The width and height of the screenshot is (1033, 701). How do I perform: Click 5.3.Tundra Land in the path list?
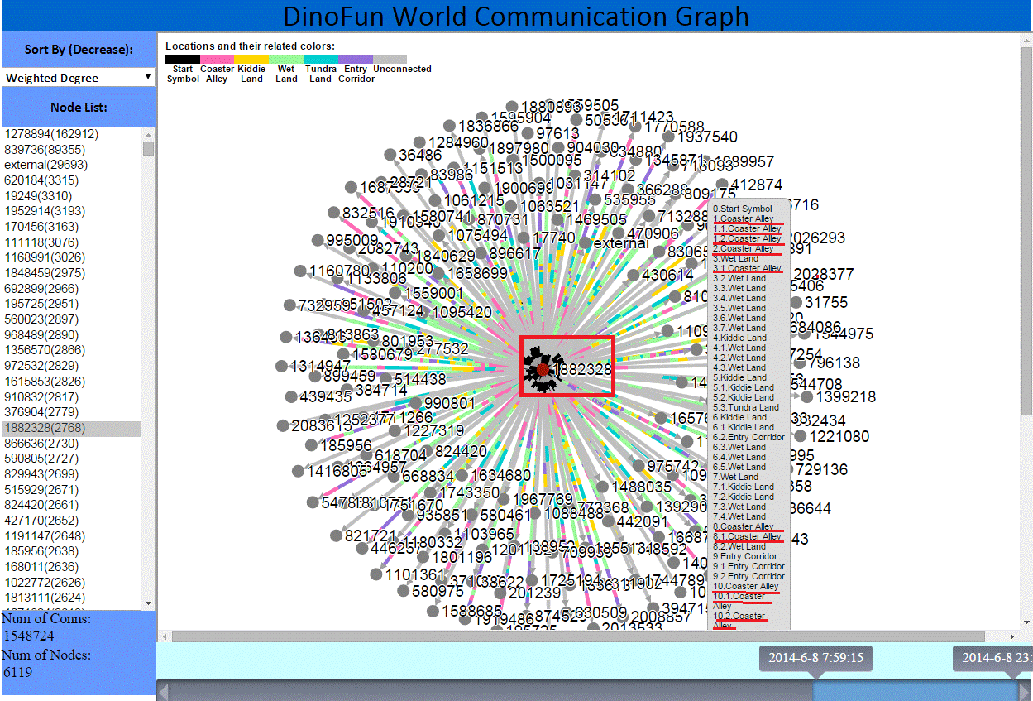point(745,407)
